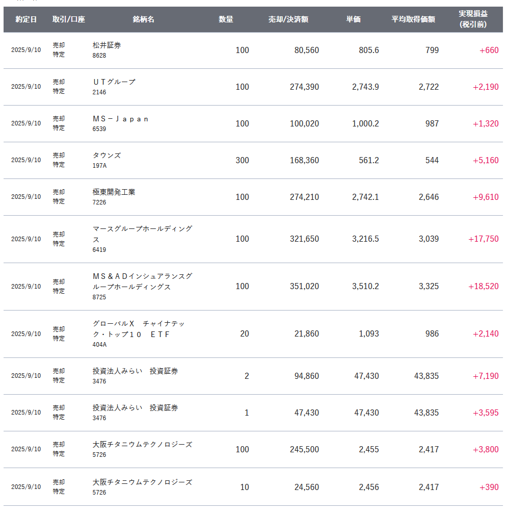
Task: Click the 松井証券 stock name
Action: [106, 45]
